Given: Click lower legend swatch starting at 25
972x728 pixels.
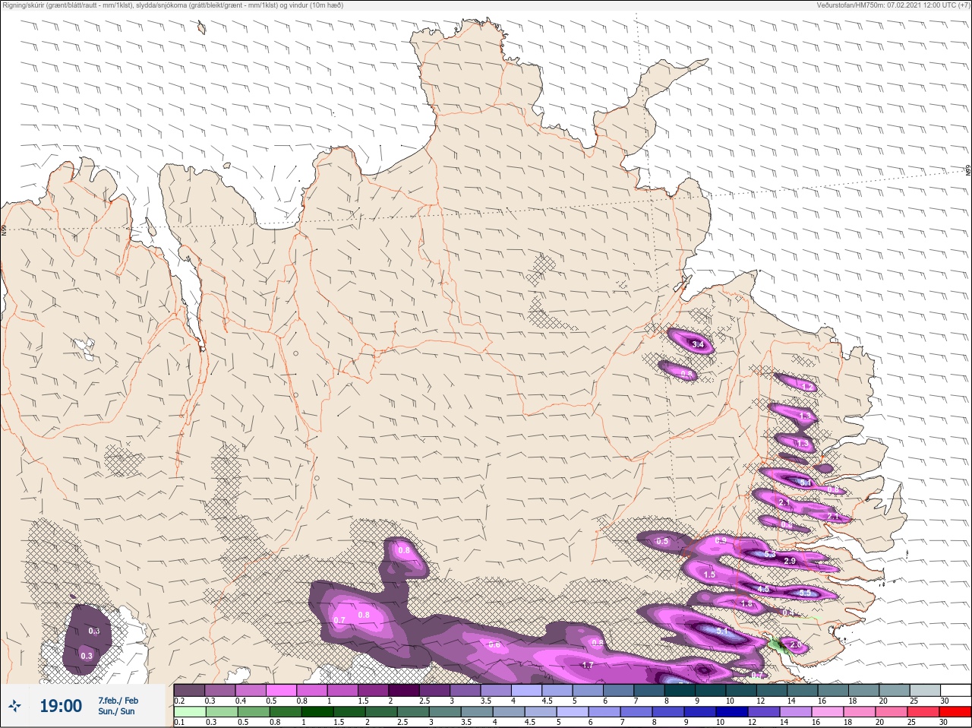Looking at the screenshot, I should 923,712.
